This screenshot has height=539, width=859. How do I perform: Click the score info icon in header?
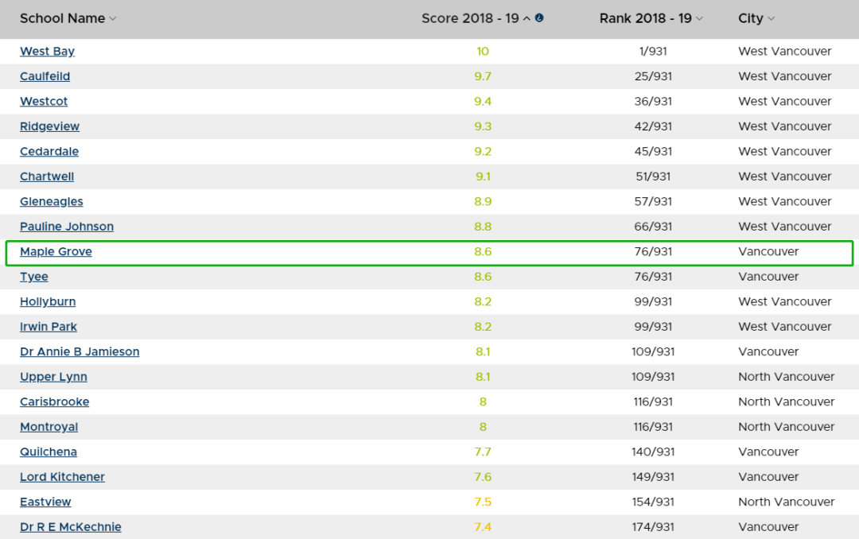pos(539,17)
